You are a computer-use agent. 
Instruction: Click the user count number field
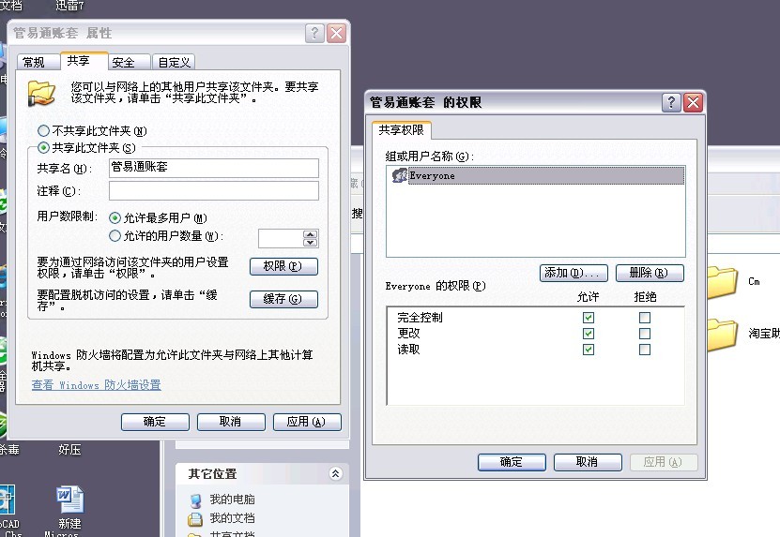coord(281,238)
